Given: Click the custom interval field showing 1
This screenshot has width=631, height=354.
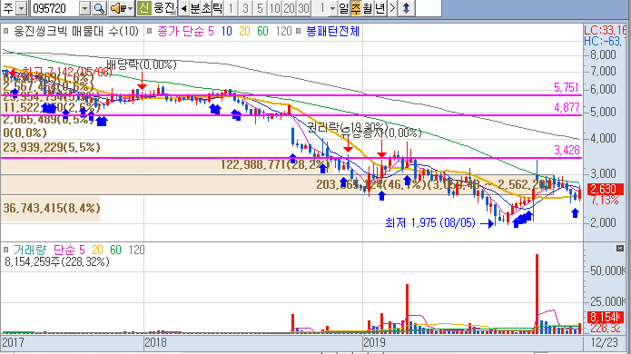Looking at the screenshot, I should pos(320,8).
